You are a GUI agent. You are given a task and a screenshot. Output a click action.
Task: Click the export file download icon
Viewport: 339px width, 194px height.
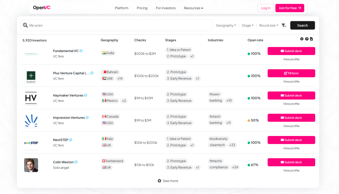(312, 39)
